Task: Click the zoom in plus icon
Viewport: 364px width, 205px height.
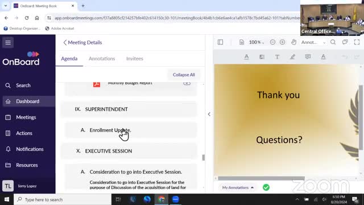Action: (282, 42)
